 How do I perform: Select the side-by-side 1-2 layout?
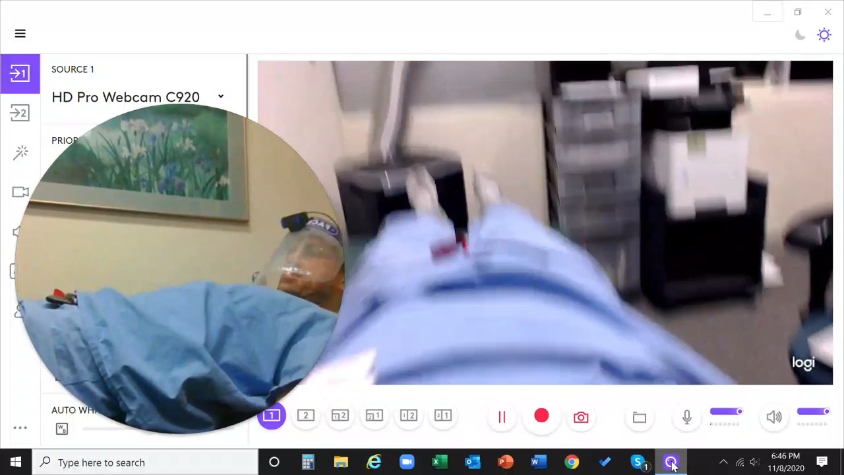408,416
